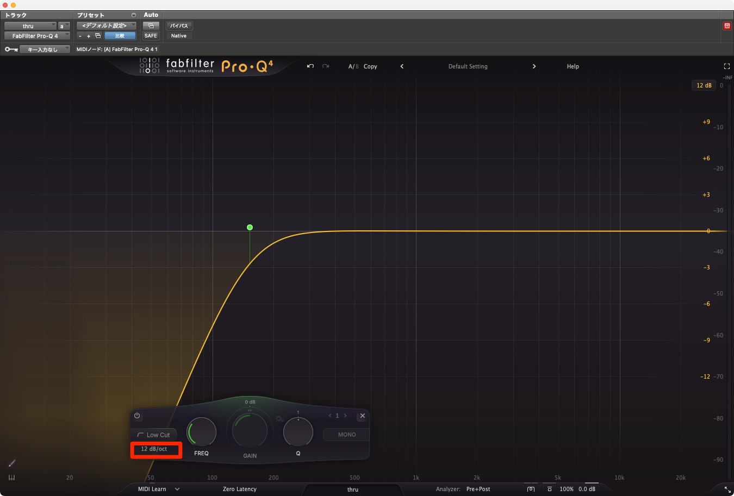
Task: Click the next setting plus button
Action: point(89,36)
